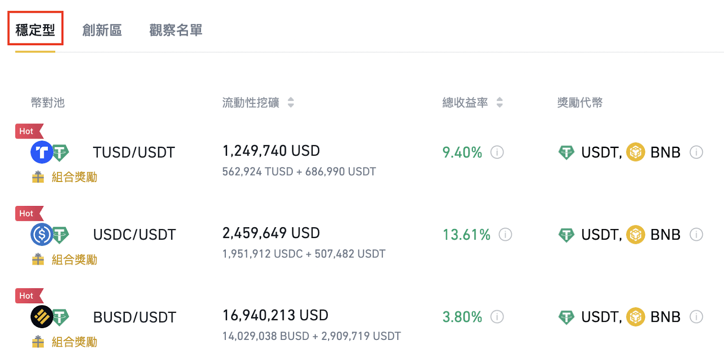Click the info icon beside 13.61% yield

pos(505,234)
